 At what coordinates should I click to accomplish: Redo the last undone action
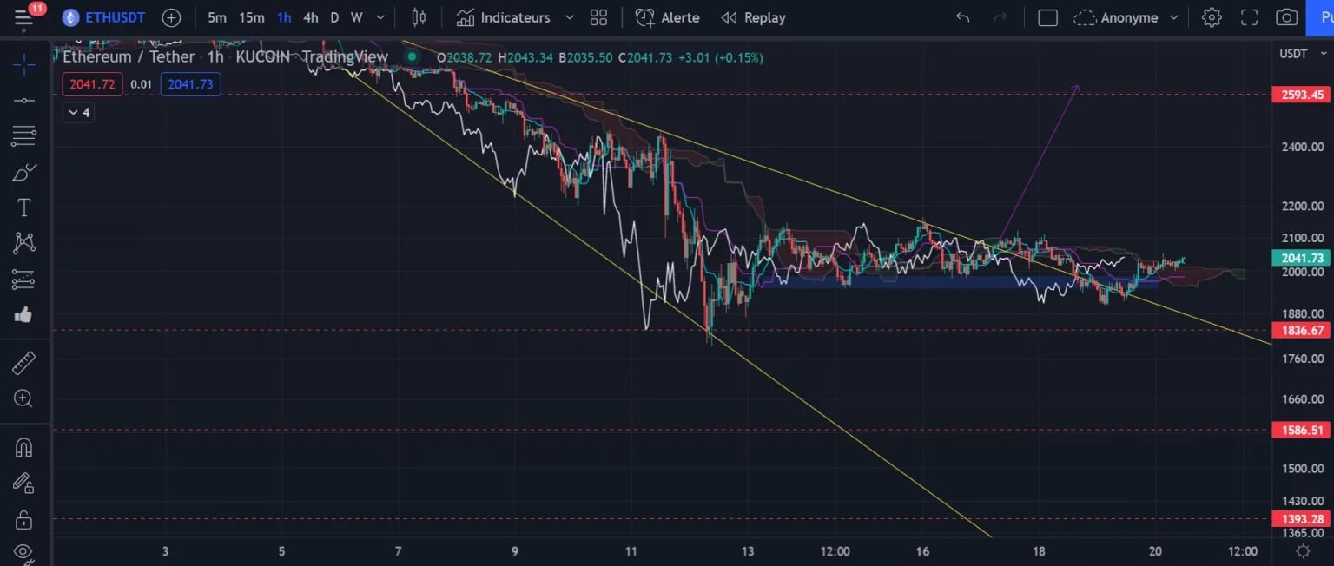[1000, 17]
